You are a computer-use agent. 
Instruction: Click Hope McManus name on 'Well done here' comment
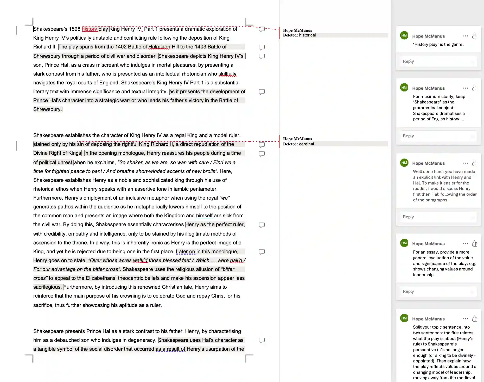[x=428, y=163]
